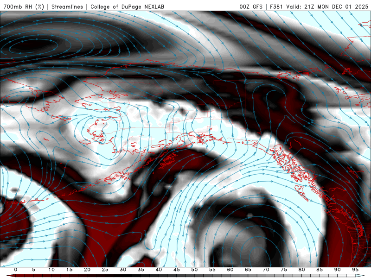The width and height of the screenshot is (371, 278).
Task: Click the color scale label "65"
Action: pyautogui.click(x=248, y=270)
